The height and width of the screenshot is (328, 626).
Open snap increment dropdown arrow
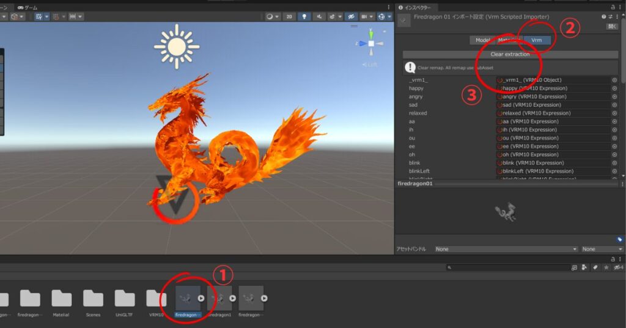80,16
